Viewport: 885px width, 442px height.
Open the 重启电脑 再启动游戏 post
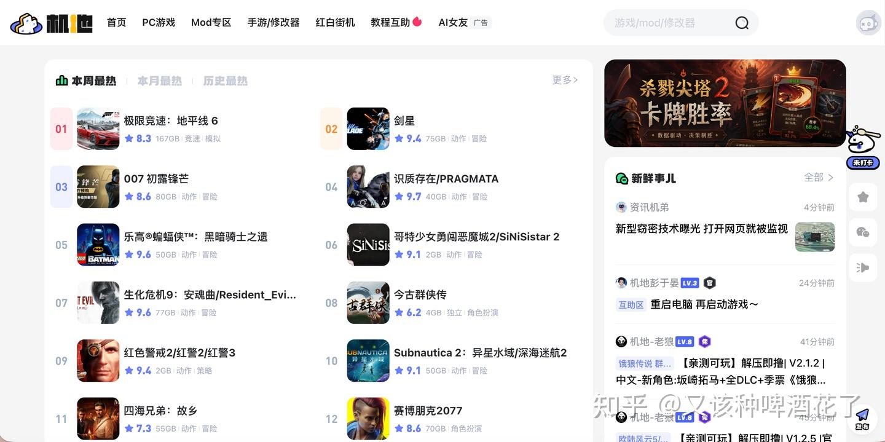(704, 304)
